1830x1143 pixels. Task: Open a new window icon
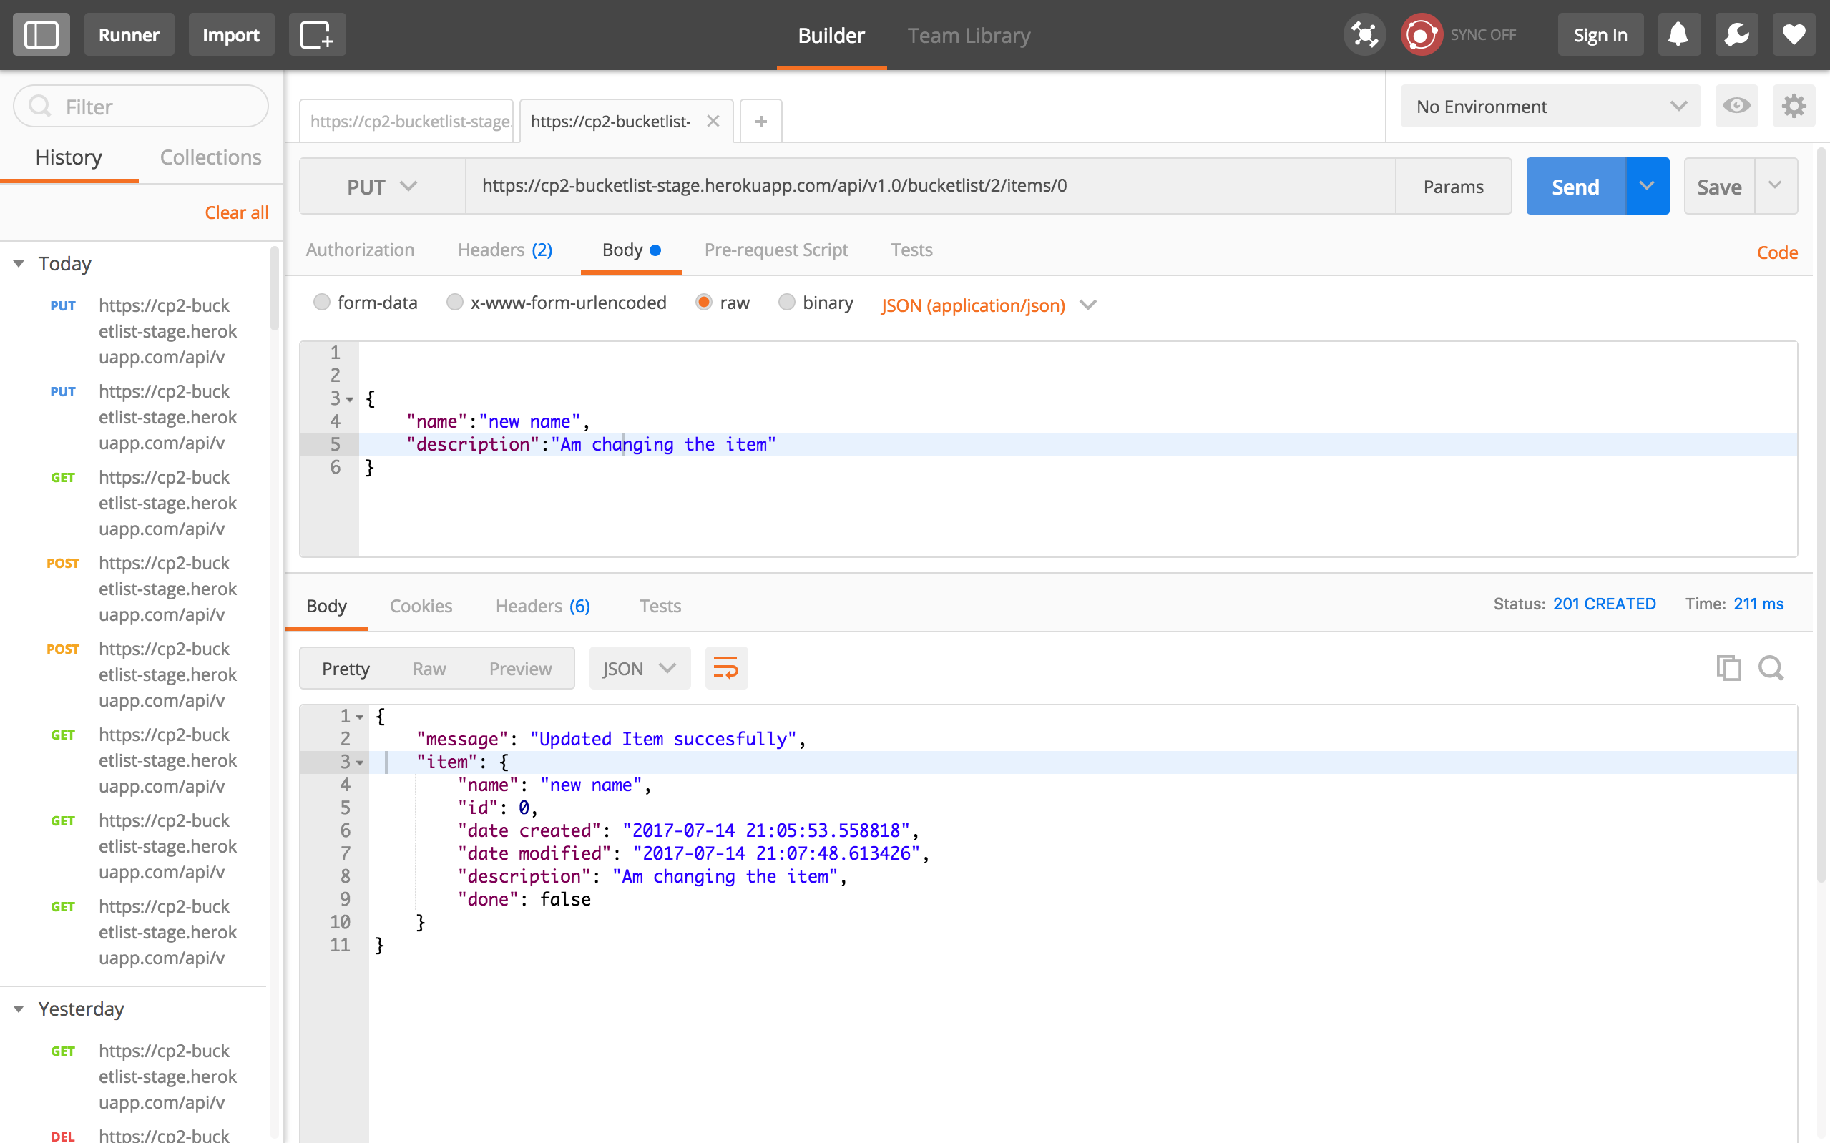tap(317, 35)
